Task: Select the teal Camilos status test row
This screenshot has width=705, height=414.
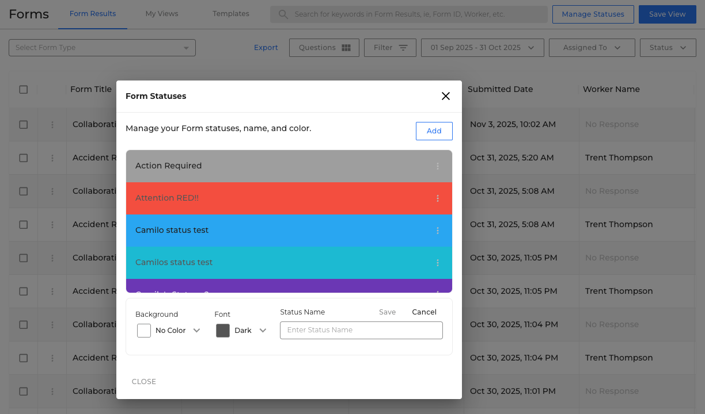Action: 289,263
